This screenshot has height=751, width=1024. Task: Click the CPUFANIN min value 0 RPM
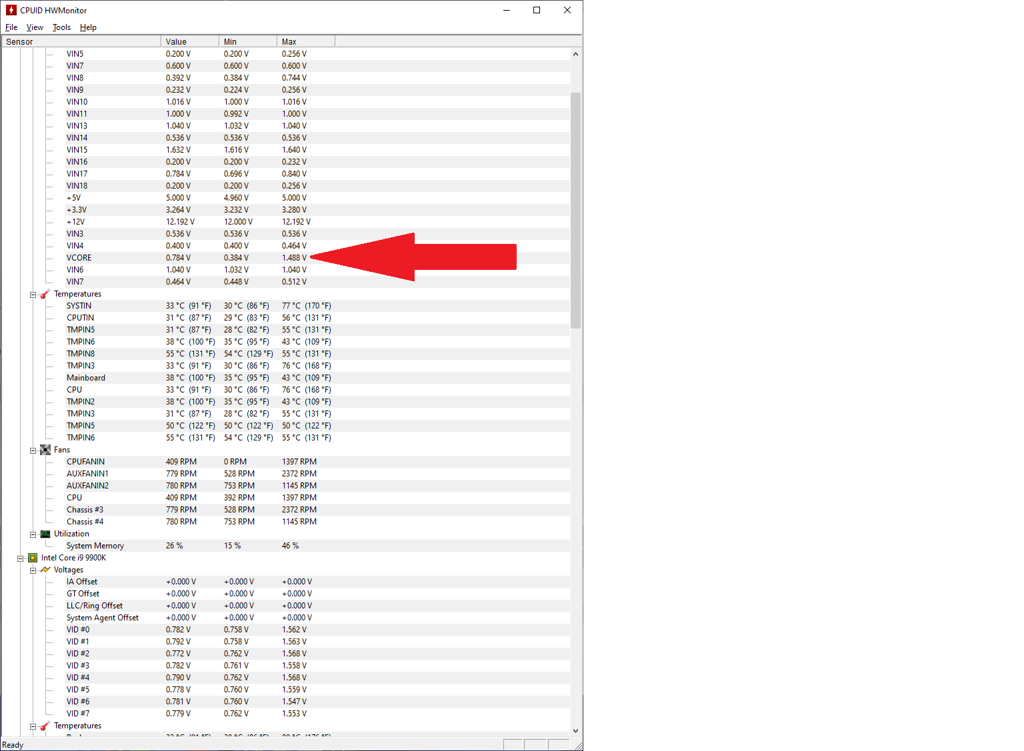point(235,462)
